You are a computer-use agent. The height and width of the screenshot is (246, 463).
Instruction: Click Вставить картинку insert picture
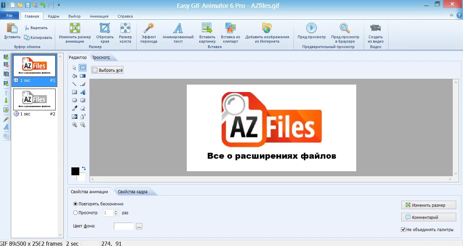(207, 33)
